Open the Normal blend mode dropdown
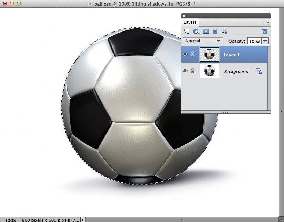Screen dimensions: 284x222 (x=203, y=41)
